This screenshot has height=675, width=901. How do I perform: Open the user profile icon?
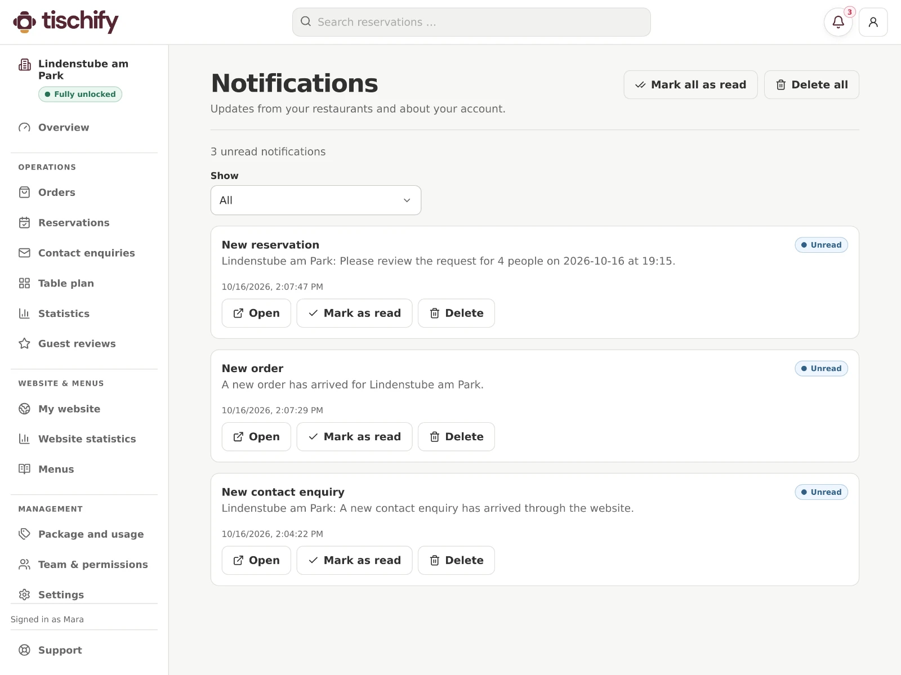pos(873,22)
